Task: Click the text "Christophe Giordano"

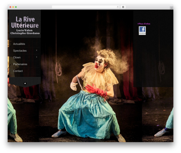Action: point(25,33)
